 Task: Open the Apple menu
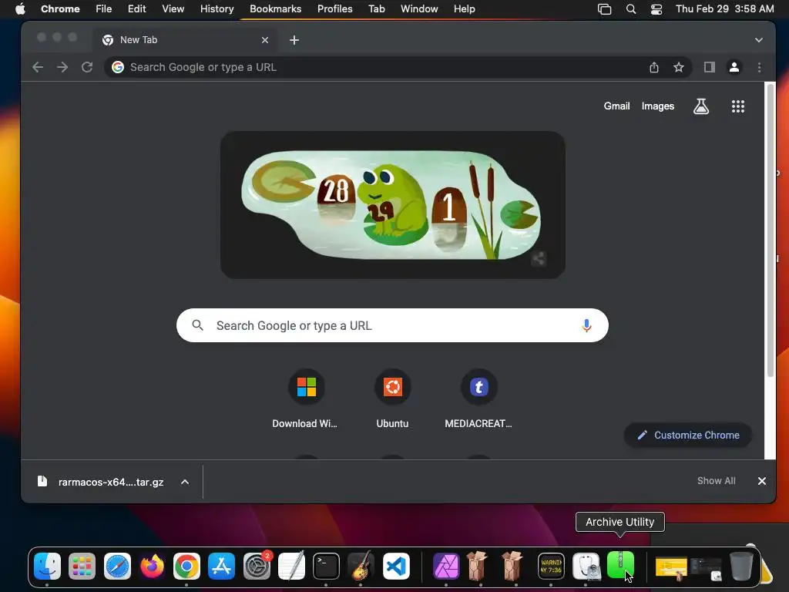(x=20, y=8)
